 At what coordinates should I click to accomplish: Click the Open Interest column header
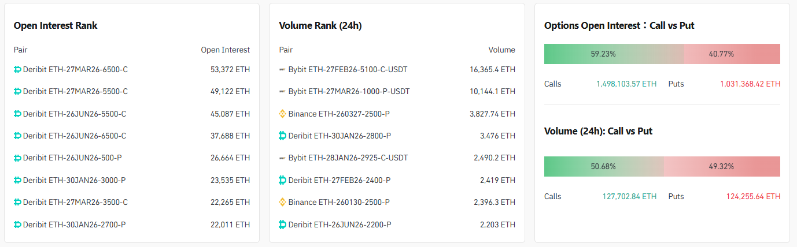[225, 50]
